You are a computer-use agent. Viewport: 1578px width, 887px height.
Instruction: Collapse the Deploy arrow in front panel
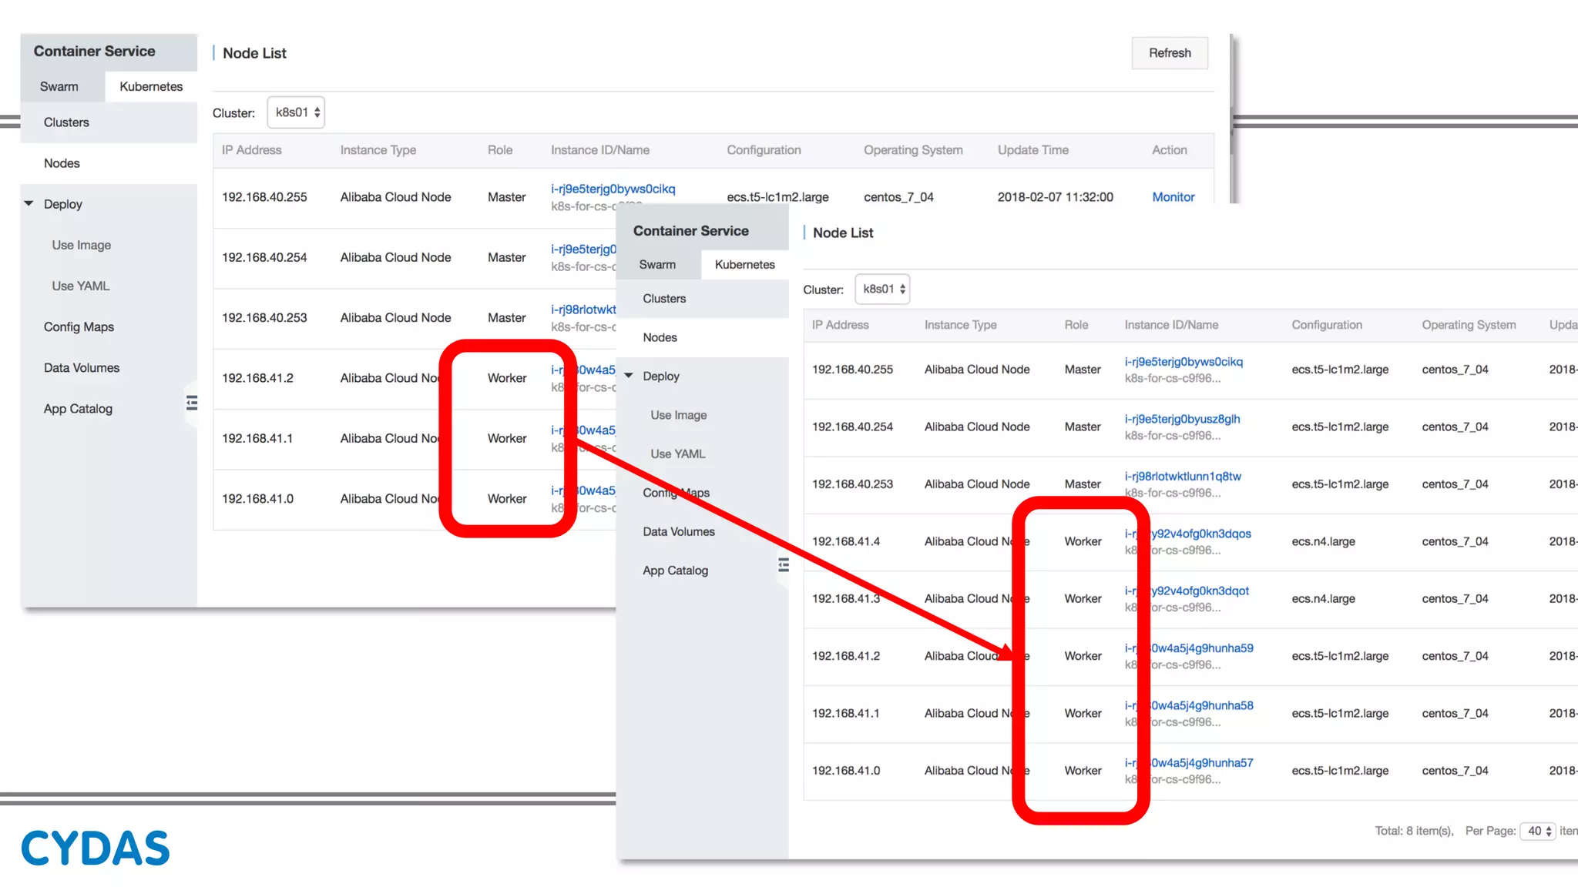(629, 376)
